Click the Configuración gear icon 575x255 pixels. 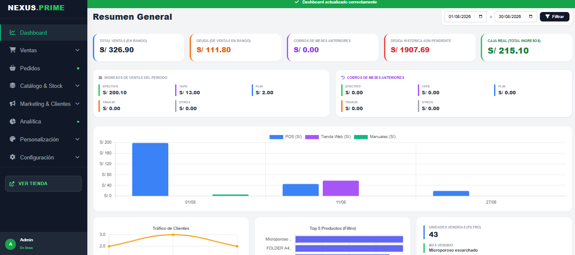pyautogui.click(x=12, y=157)
